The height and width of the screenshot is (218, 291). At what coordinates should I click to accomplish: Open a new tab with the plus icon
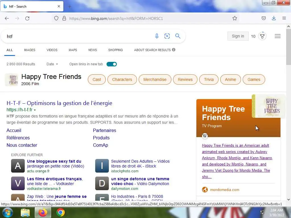click(x=70, y=7)
